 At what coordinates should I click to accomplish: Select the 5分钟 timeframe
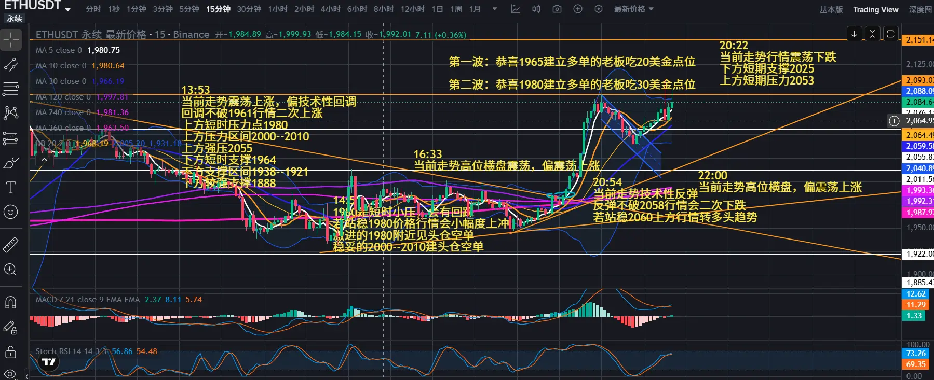point(189,9)
